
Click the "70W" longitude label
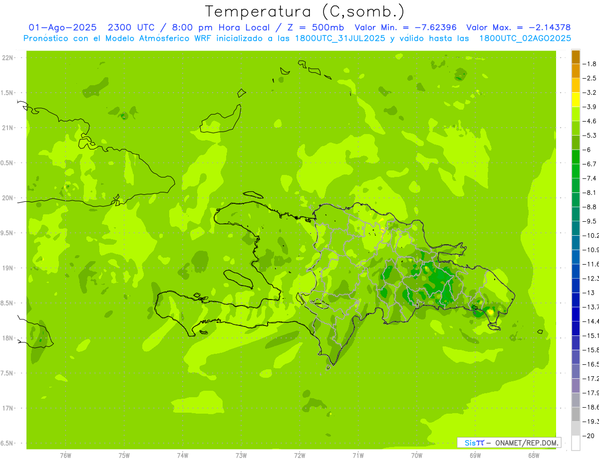click(417, 456)
